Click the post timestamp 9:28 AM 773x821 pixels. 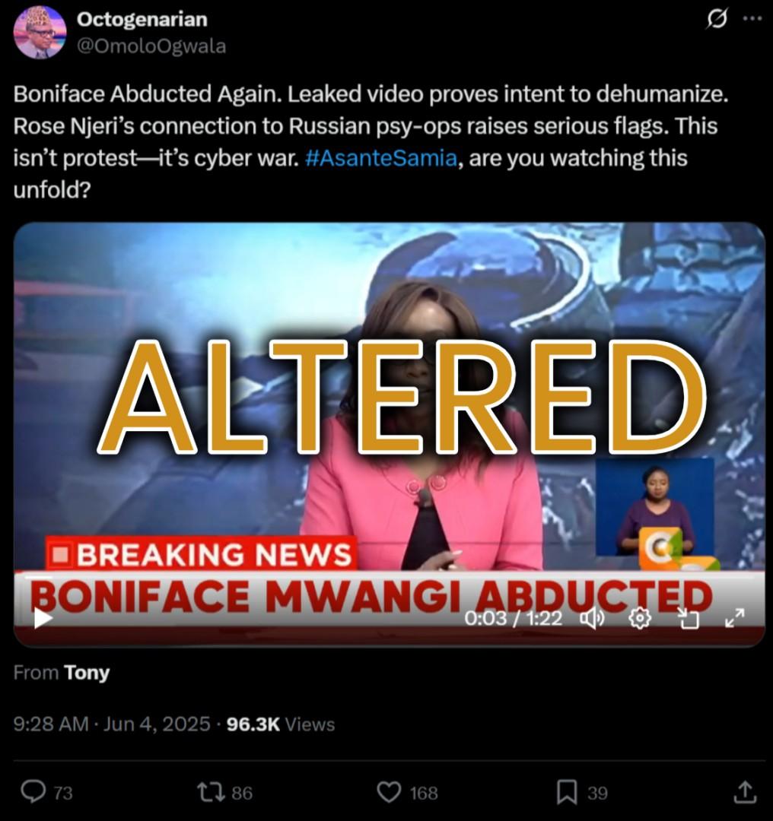51,724
